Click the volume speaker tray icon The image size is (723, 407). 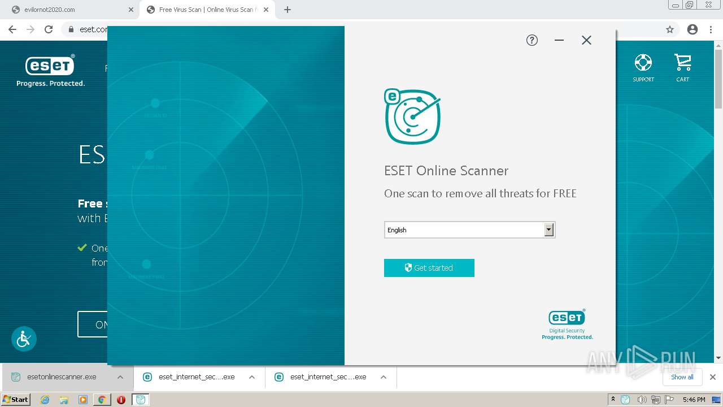pos(642,400)
